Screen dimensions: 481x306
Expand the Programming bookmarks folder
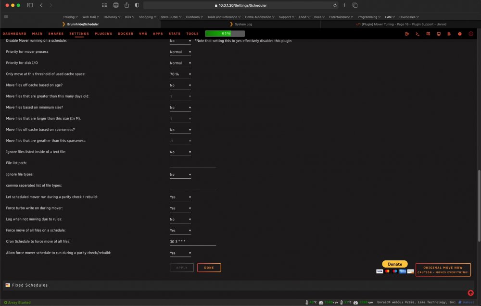coord(369,17)
